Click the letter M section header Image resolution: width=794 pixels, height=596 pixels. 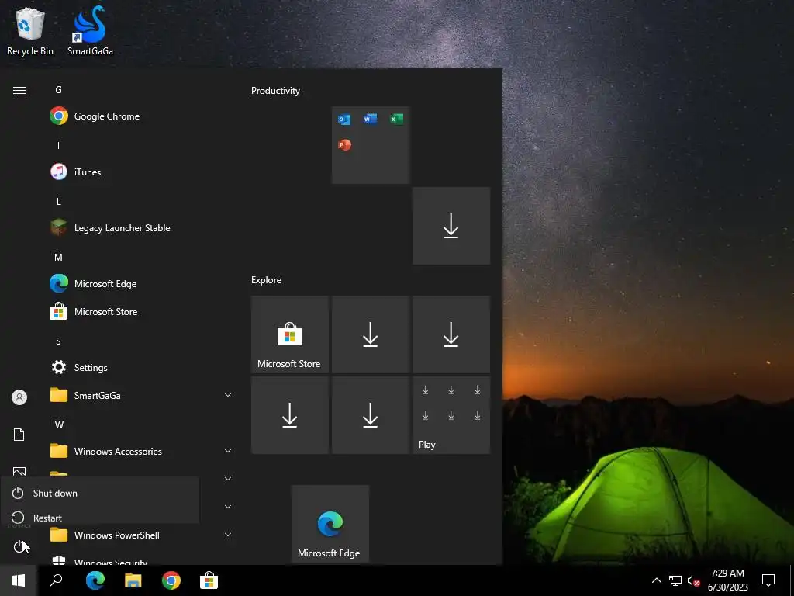58,258
